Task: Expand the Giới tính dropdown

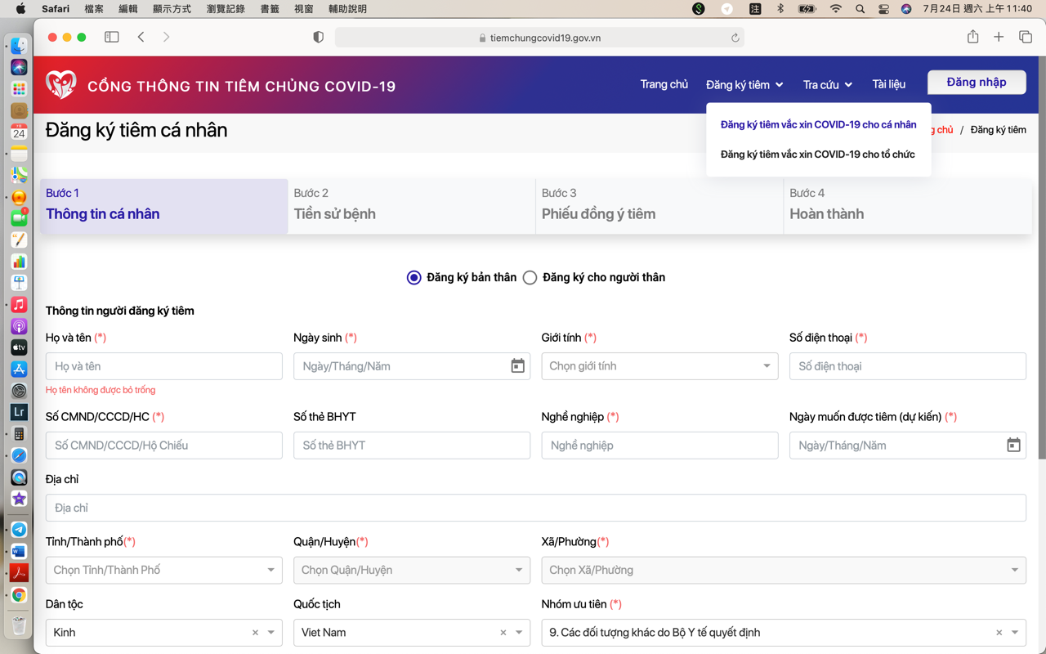Action: coord(767,366)
